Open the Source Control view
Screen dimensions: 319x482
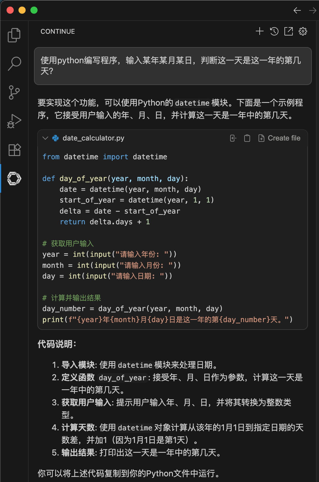click(x=14, y=92)
